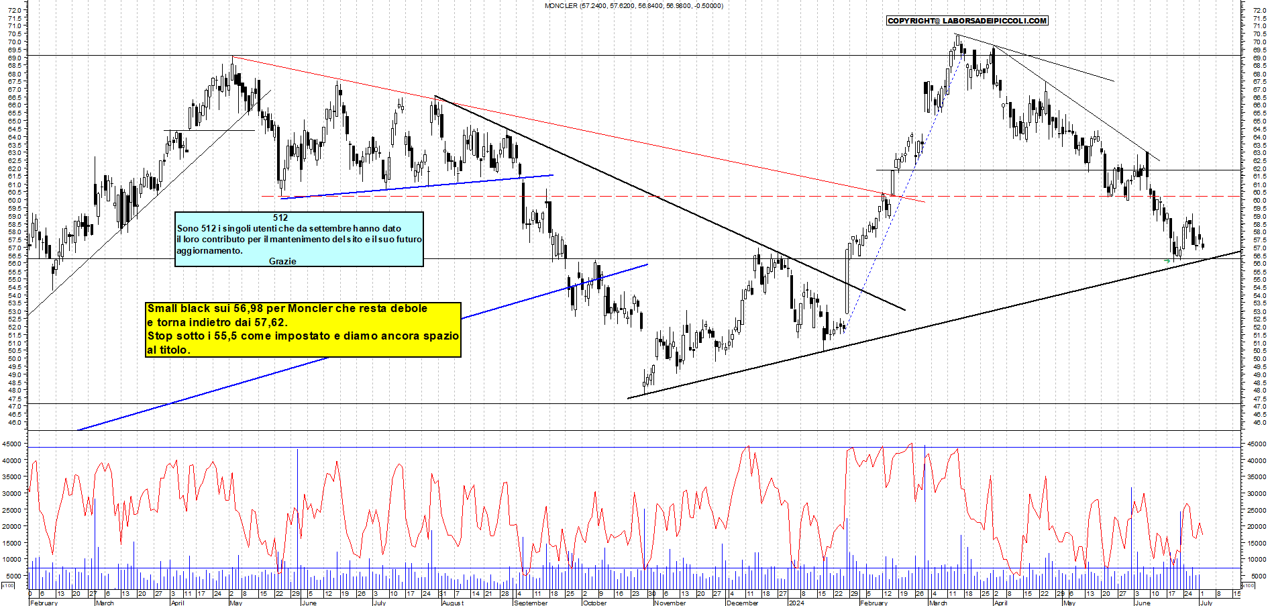Viewport: 1268px width, 606px height.
Task: Click the 'August' month label on time axis
Action: (x=453, y=603)
